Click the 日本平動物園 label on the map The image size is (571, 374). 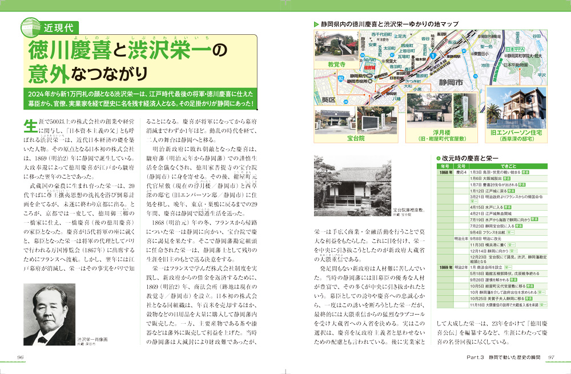(x=516, y=65)
